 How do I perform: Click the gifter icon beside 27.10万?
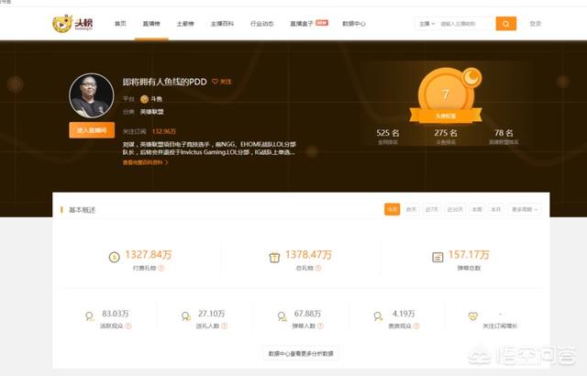pyautogui.click(x=185, y=316)
